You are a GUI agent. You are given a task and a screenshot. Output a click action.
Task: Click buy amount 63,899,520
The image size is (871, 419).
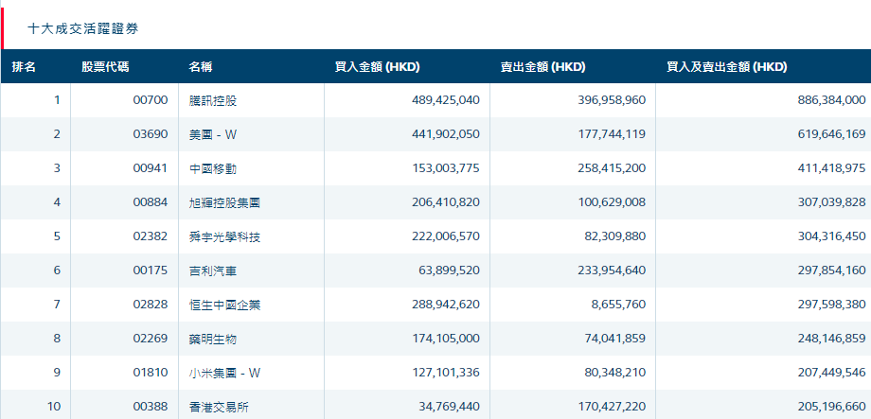tap(450, 271)
